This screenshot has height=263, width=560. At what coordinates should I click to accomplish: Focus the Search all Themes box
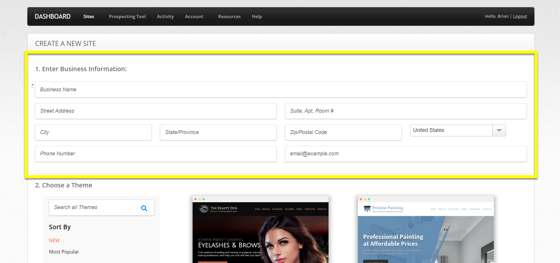tap(101, 208)
